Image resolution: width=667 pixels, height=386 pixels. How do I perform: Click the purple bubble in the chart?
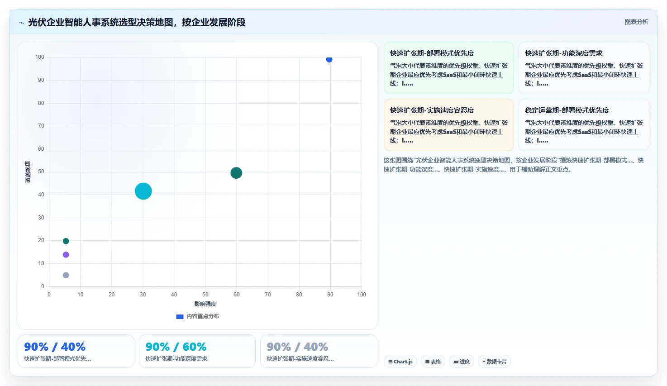point(66,255)
